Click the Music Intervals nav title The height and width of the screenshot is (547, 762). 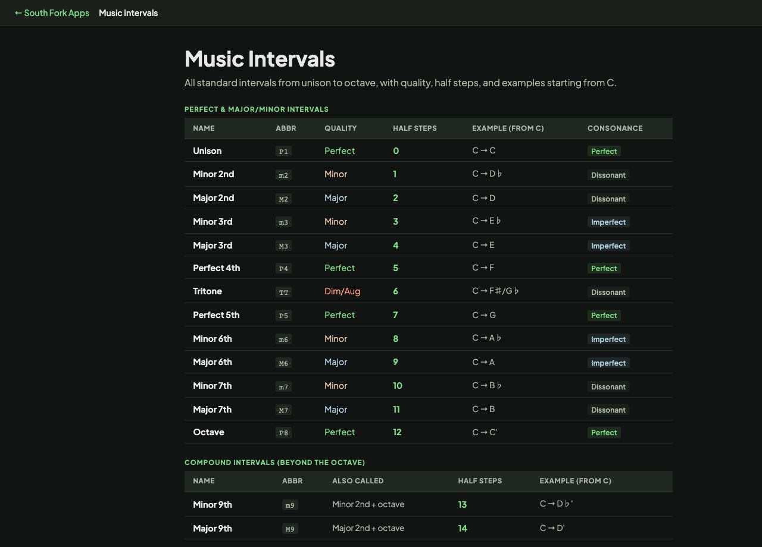coord(129,12)
